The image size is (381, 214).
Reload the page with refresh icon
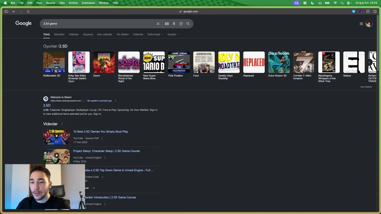click(x=28, y=11)
